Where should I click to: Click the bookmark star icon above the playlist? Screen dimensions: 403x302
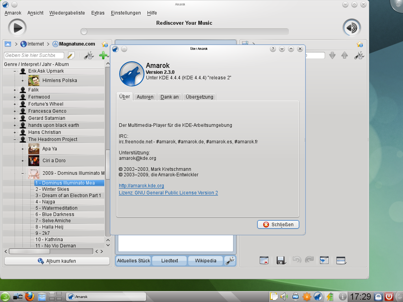pos(359,44)
